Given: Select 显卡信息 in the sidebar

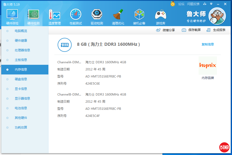Looking at the screenshot, I should click(x=22, y=89).
